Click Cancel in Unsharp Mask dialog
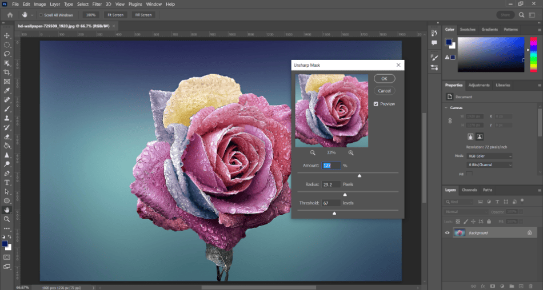 point(385,91)
